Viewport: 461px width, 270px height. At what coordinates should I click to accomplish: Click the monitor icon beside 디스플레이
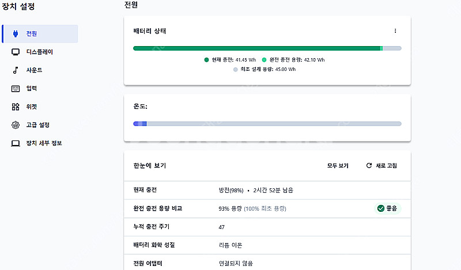[16, 52]
